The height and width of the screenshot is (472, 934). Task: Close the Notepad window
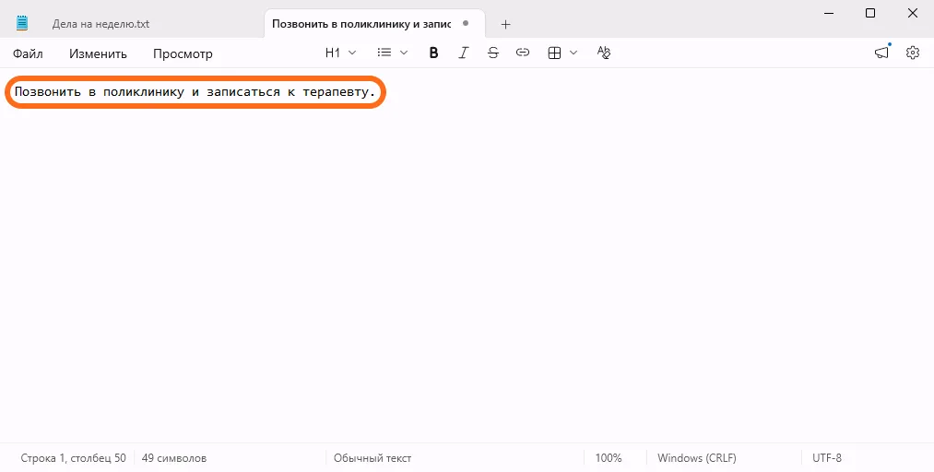tap(913, 13)
